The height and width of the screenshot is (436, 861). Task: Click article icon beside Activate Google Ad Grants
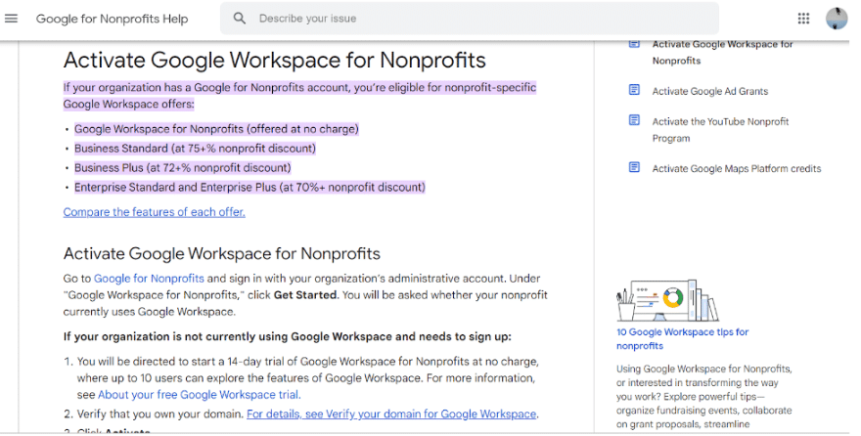point(634,90)
